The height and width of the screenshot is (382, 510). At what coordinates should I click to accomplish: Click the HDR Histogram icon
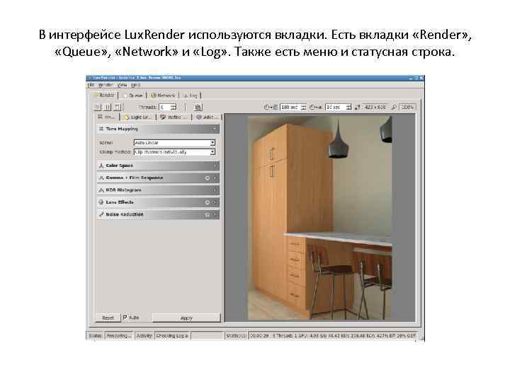pos(101,190)
